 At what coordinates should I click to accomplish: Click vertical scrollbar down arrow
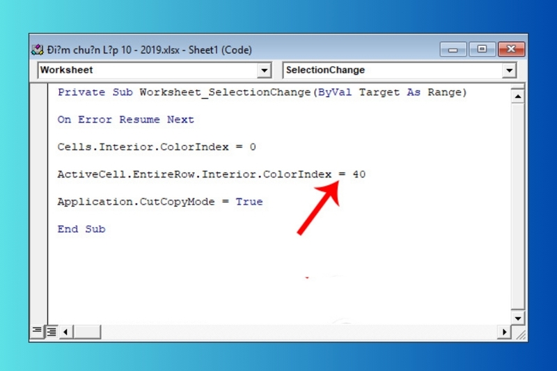point(518,319)
